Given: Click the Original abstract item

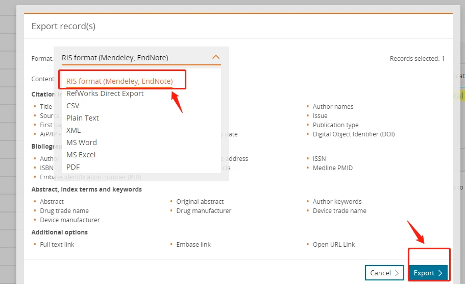Looking at the screenshot, I should [x=200, y=202].
